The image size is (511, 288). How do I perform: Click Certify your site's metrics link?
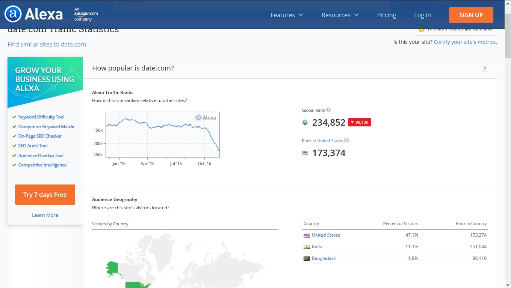[x=465, y=42]
